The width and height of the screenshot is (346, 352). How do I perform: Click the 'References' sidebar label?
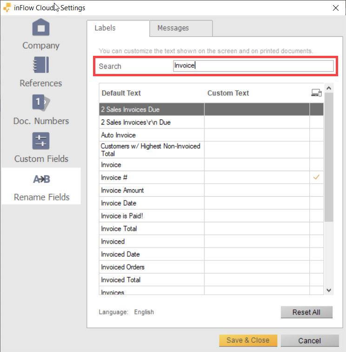[41, 83]
